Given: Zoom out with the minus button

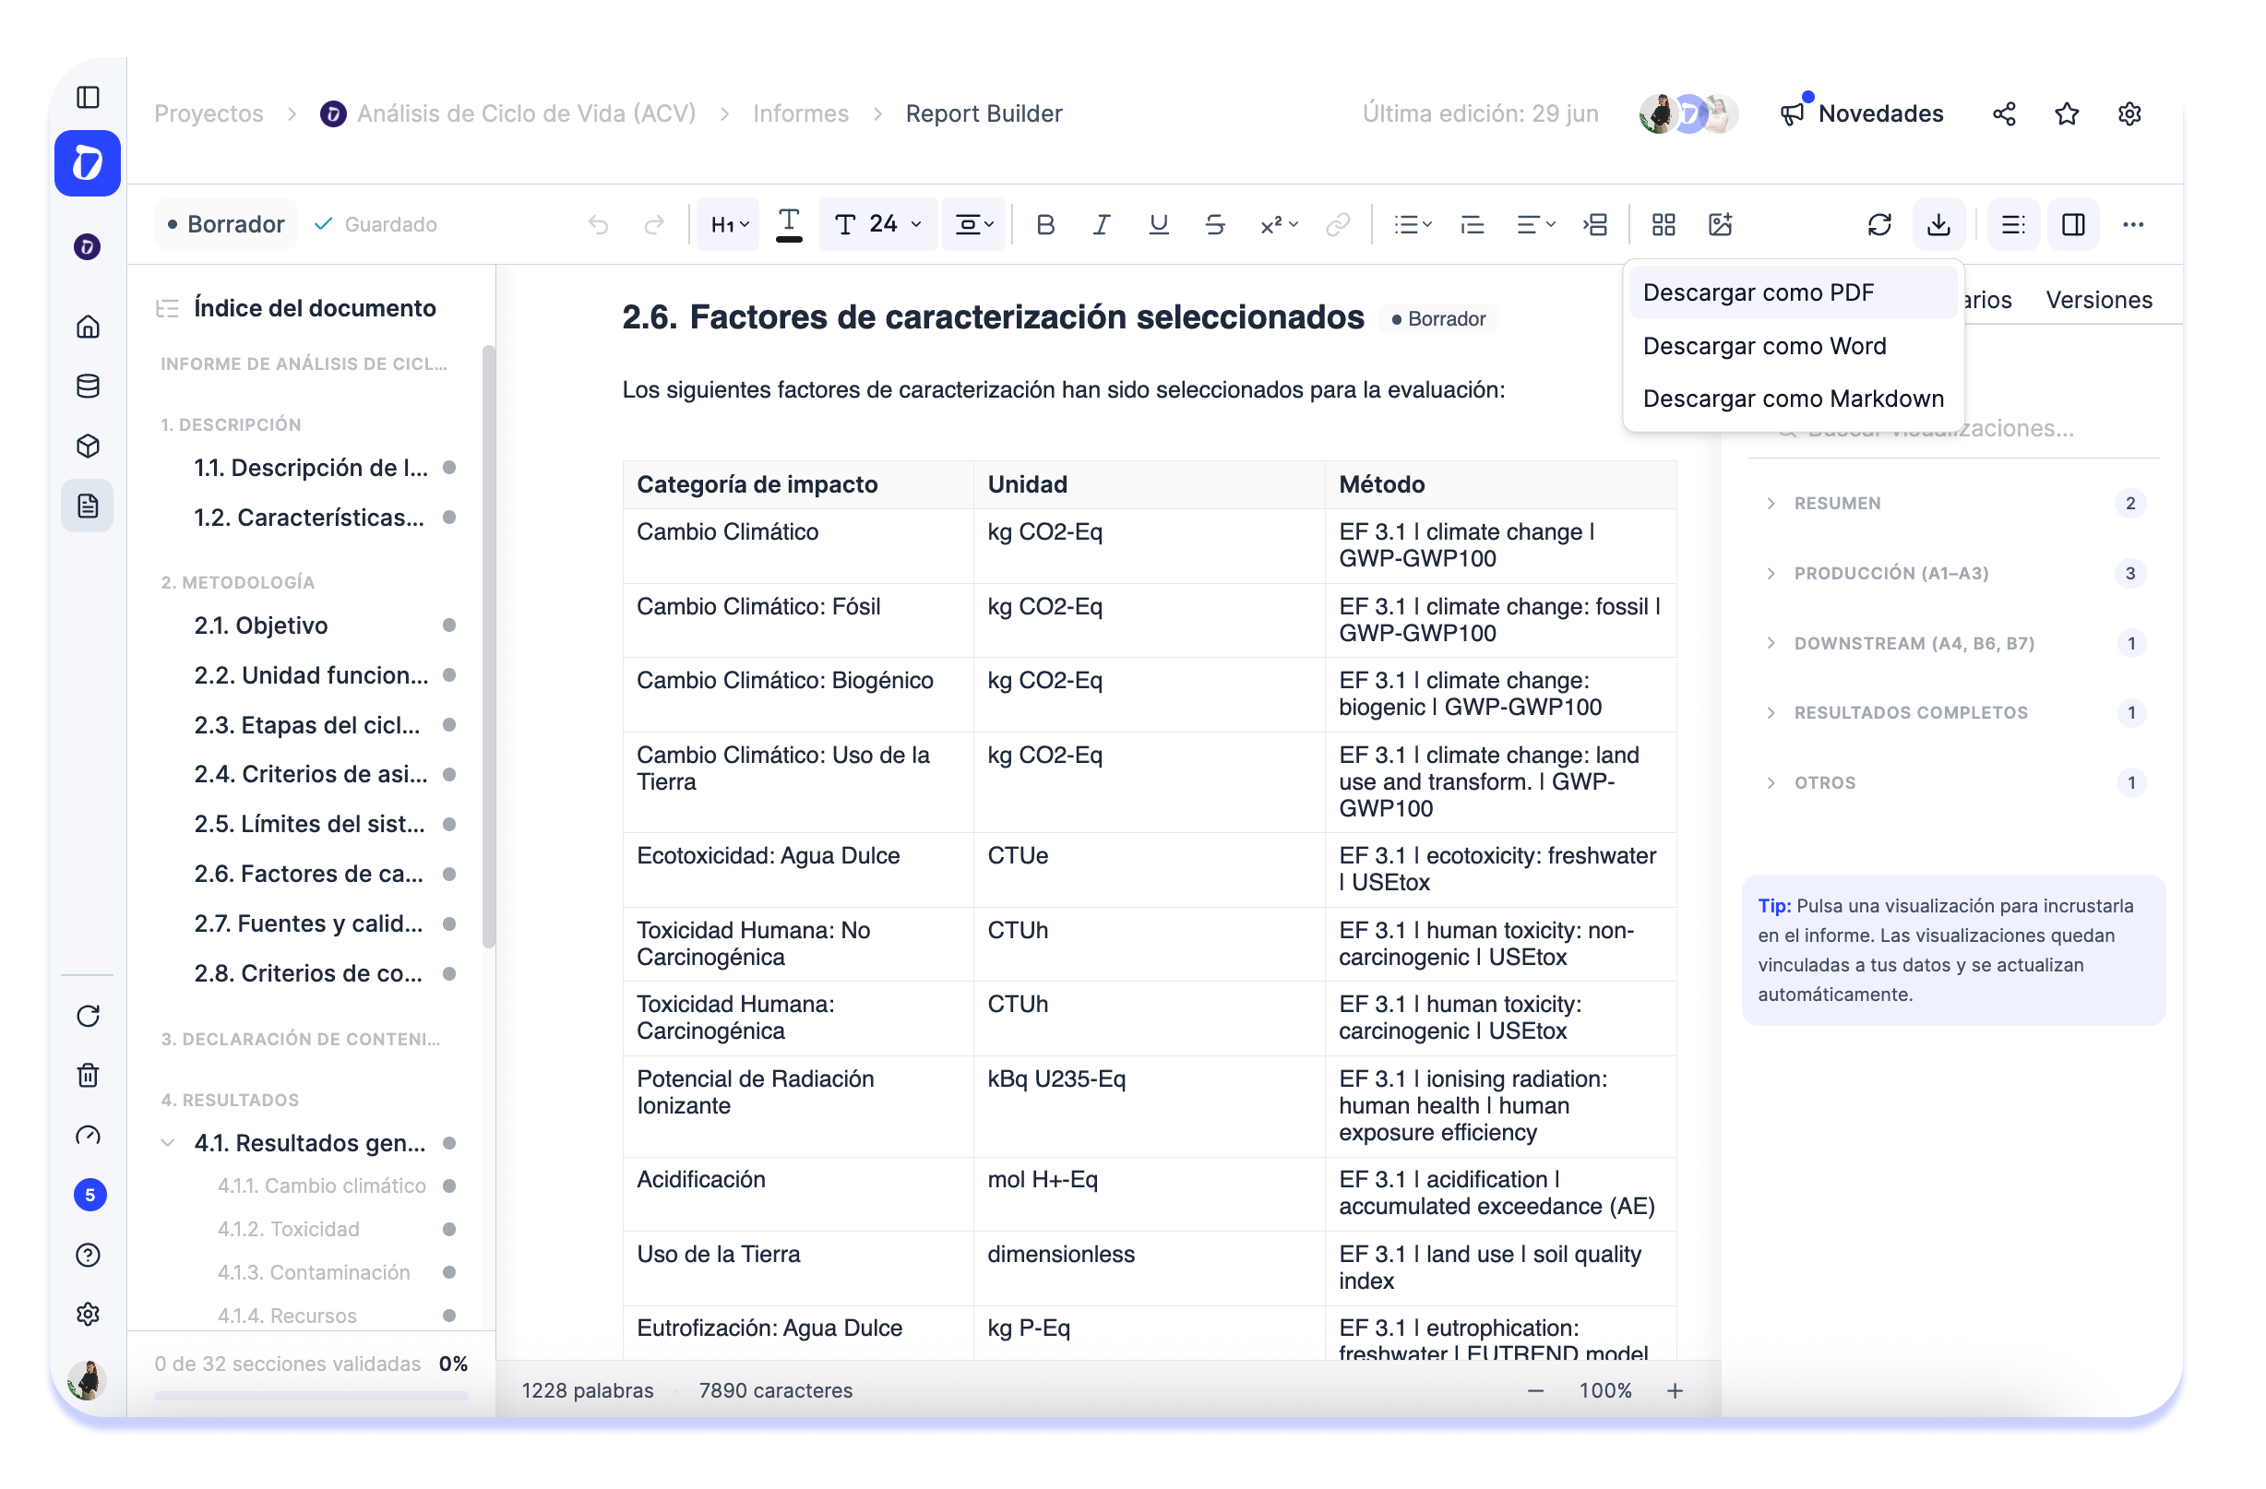Looking at the screenshot, I should point(1537,1392).
